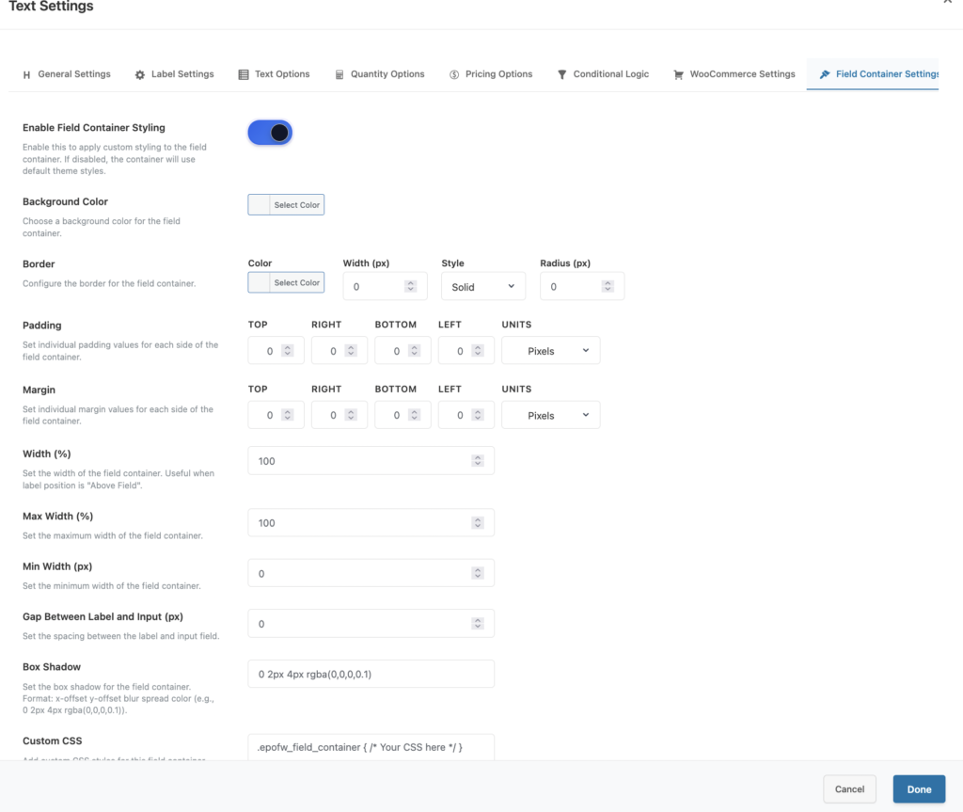Click the Cancel button
963x812 pixels.
(849, 788)
